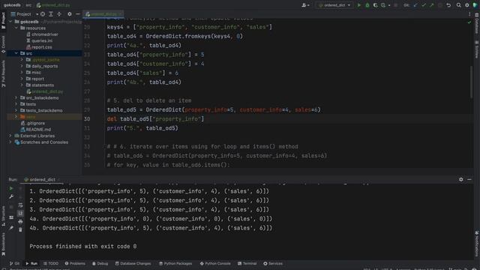Screen dimensions: 480x270
Task: Open the JetBrains Toolbox shield icon
Action: pos(475,5)
